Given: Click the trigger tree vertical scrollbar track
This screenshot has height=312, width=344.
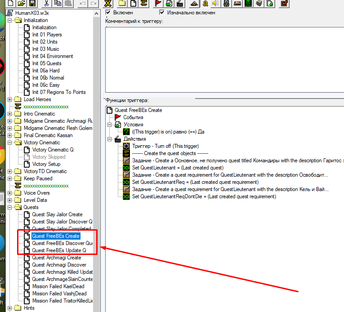Looking at the screenshot, I should (x=96, y=165).
